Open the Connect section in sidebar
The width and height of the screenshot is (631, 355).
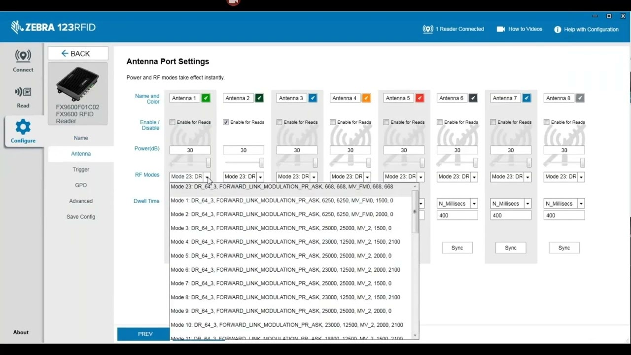[23, 61]
